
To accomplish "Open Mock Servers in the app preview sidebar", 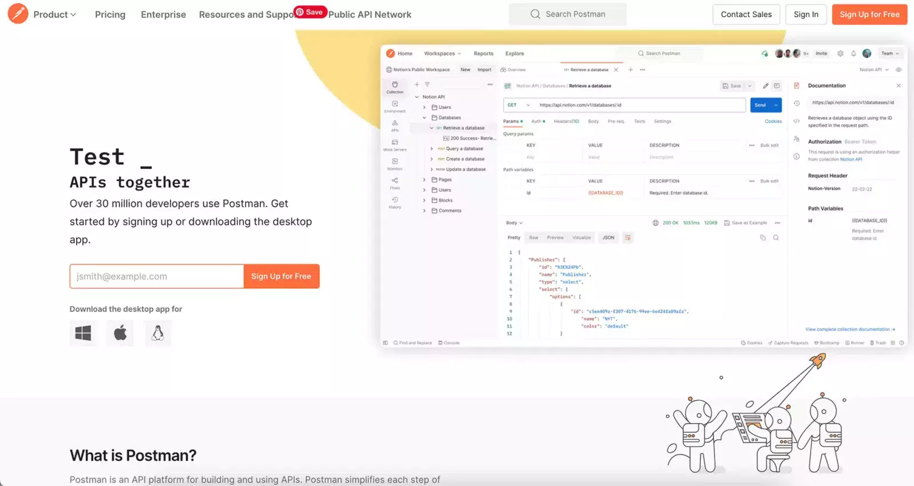I will [x=395, y=145].
